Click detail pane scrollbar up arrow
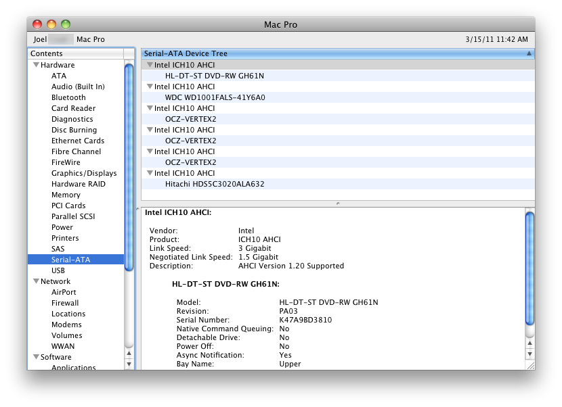This screenshot has height=407, width=562. click(529, 343)
